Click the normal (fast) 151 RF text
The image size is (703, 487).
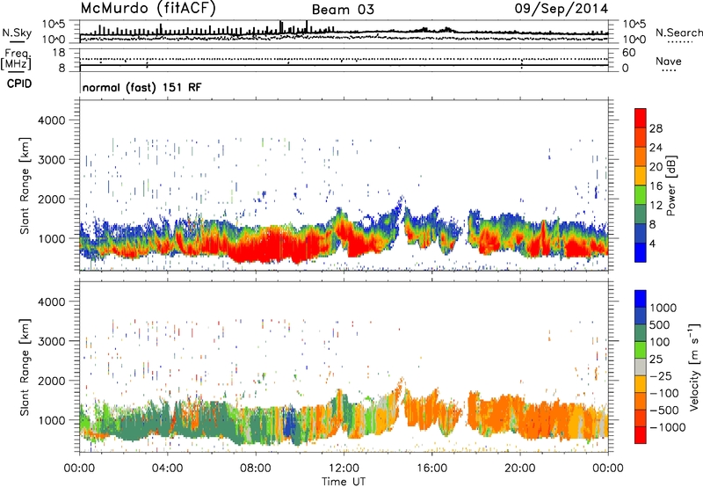click(x=142, y=87)
